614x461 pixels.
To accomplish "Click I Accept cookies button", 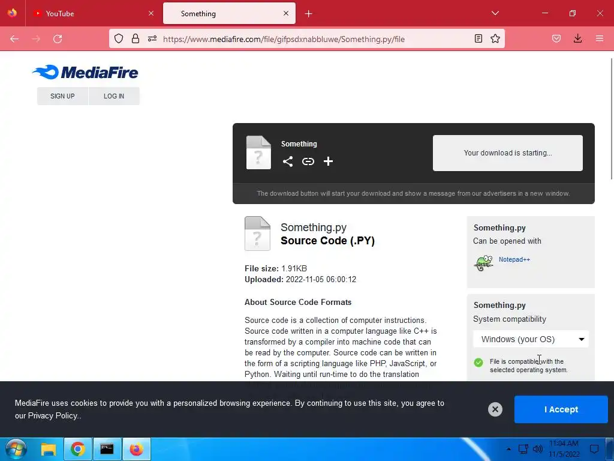I will pos(561,409).
